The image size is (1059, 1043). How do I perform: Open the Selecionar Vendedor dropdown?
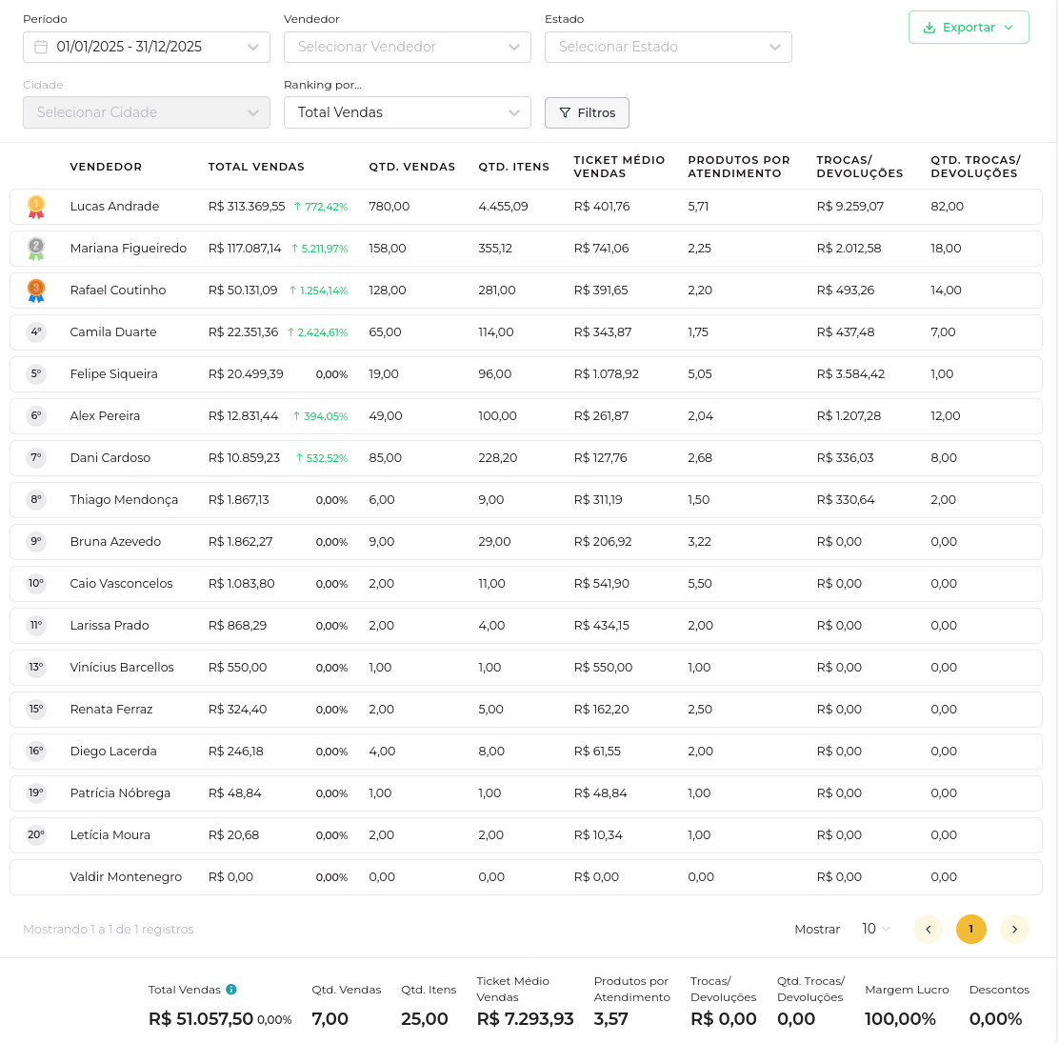coord(407,47)
